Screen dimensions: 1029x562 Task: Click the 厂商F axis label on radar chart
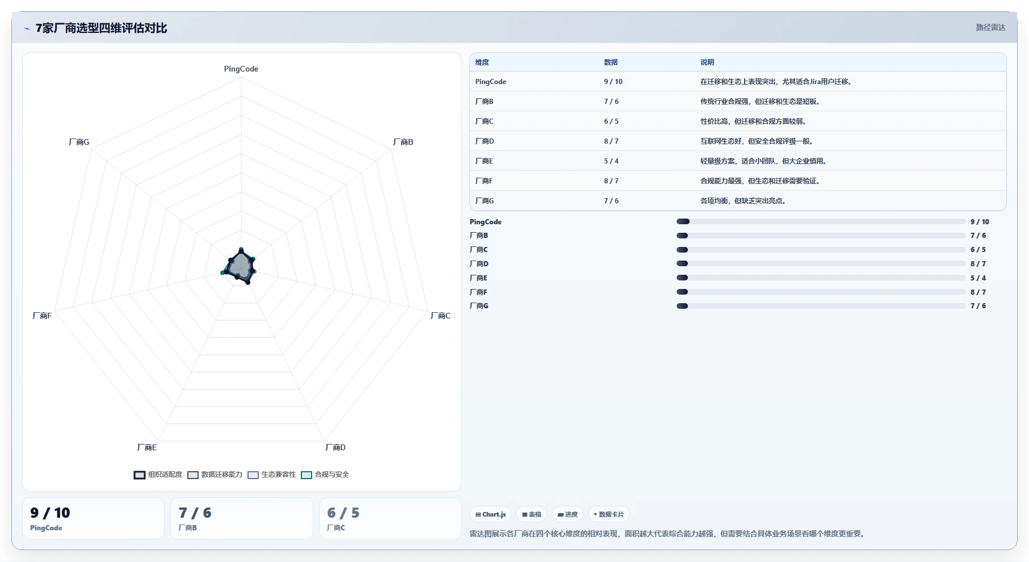[x=42, y=316]
